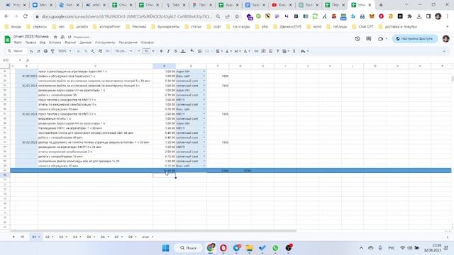
Task: Open the font family dropdown
Action: click(x=123, y=51)
